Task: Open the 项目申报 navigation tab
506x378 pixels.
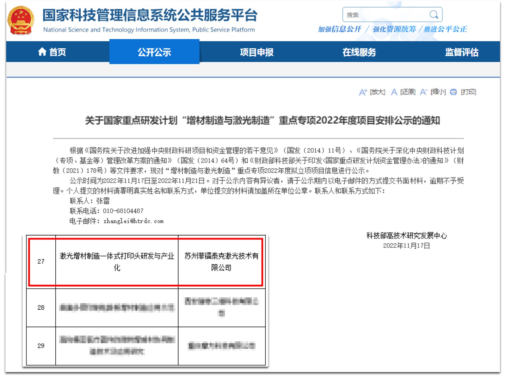Action: (256, 52)
